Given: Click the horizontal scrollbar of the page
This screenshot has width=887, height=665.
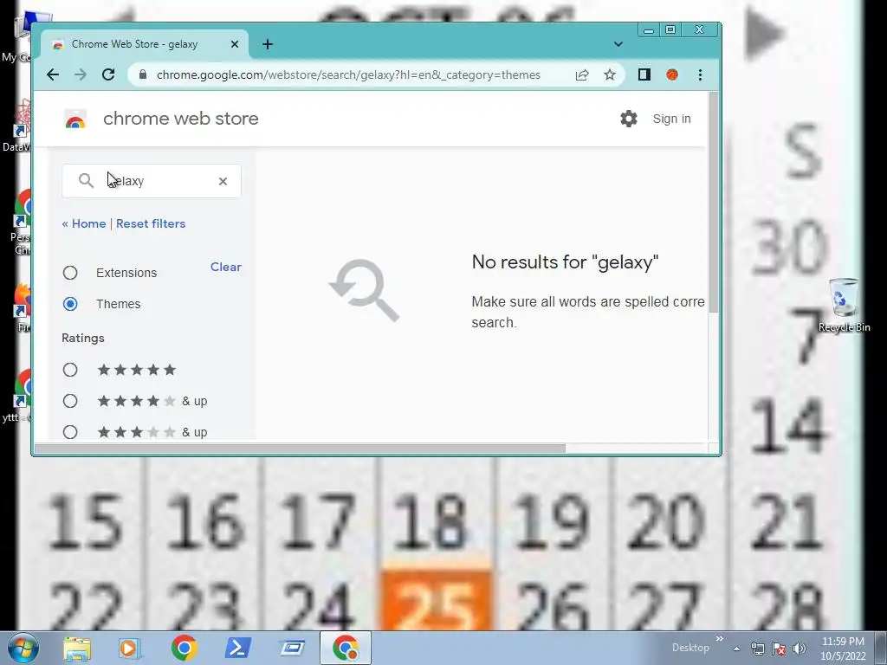Looking at the screenshot, I should (x=300, y=449).
